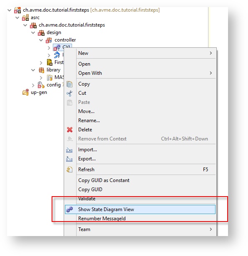Collapse the library folder chevron
The height and width of the screenshot is (256, 248).
point(33,70)
